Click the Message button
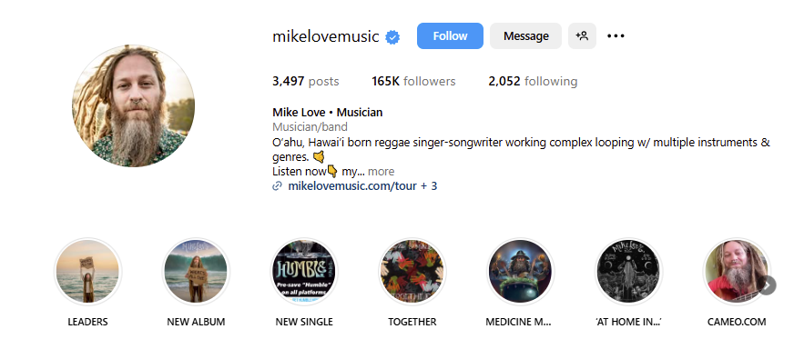 click(525, 36)
